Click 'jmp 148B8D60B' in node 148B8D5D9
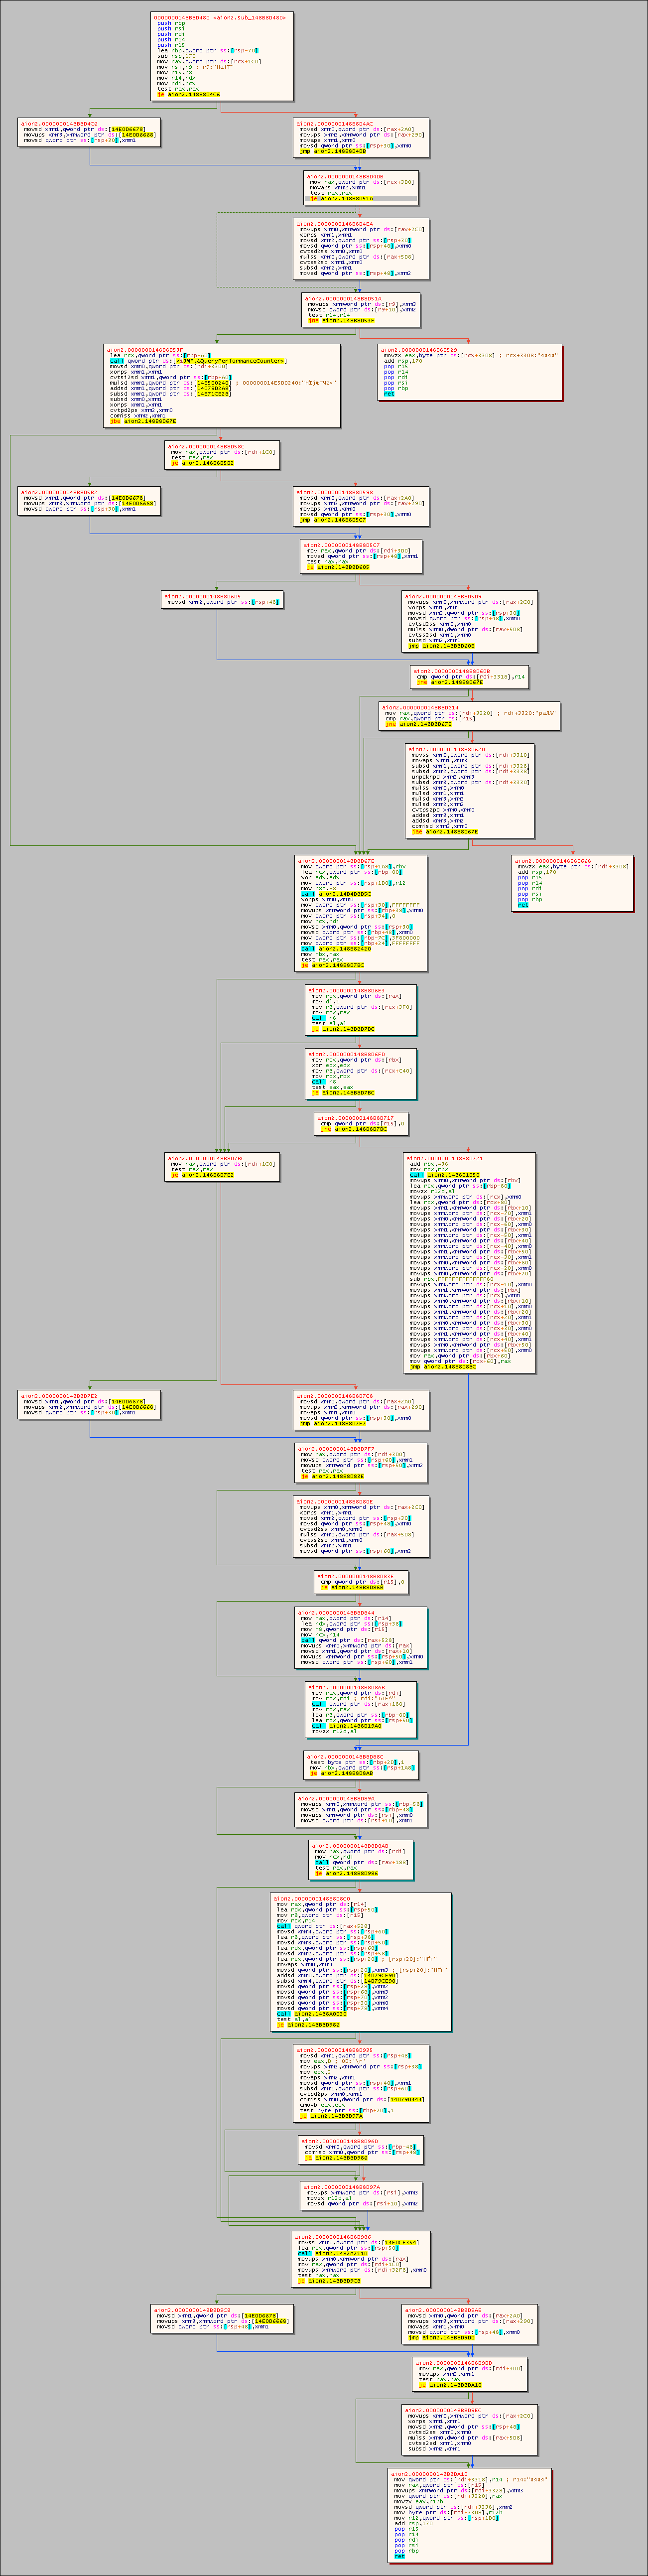This screenshot has height=2576, width=648. point(442,645)
